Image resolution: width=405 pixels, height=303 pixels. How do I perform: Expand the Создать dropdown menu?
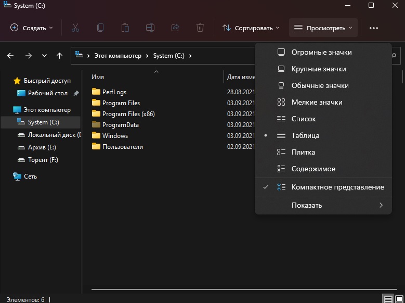tap(32, 28)
